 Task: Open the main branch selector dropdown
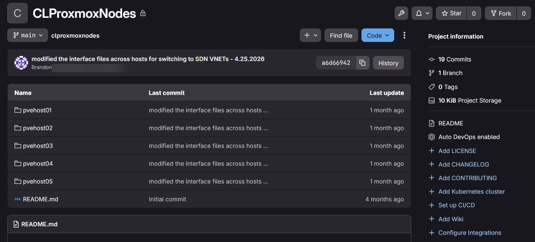click(28, 35)
